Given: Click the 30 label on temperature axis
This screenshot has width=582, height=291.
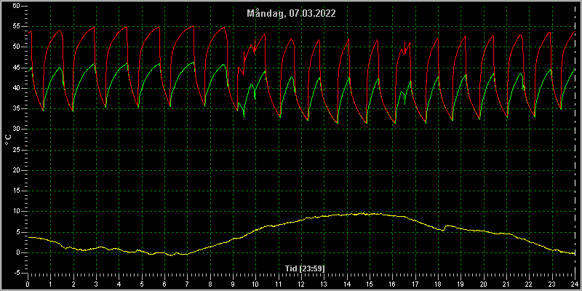Looking at the screenshot, I should 16,129.
